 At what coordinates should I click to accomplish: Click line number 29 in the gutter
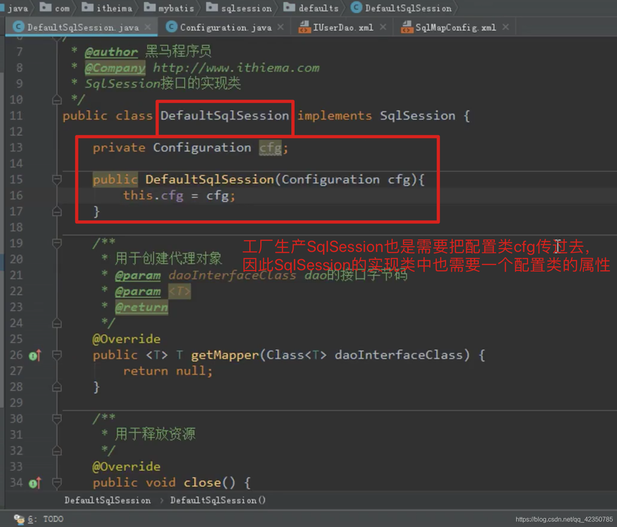(x=16, y=403)
